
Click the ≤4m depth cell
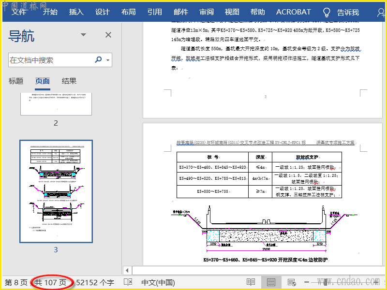[260, 167]
